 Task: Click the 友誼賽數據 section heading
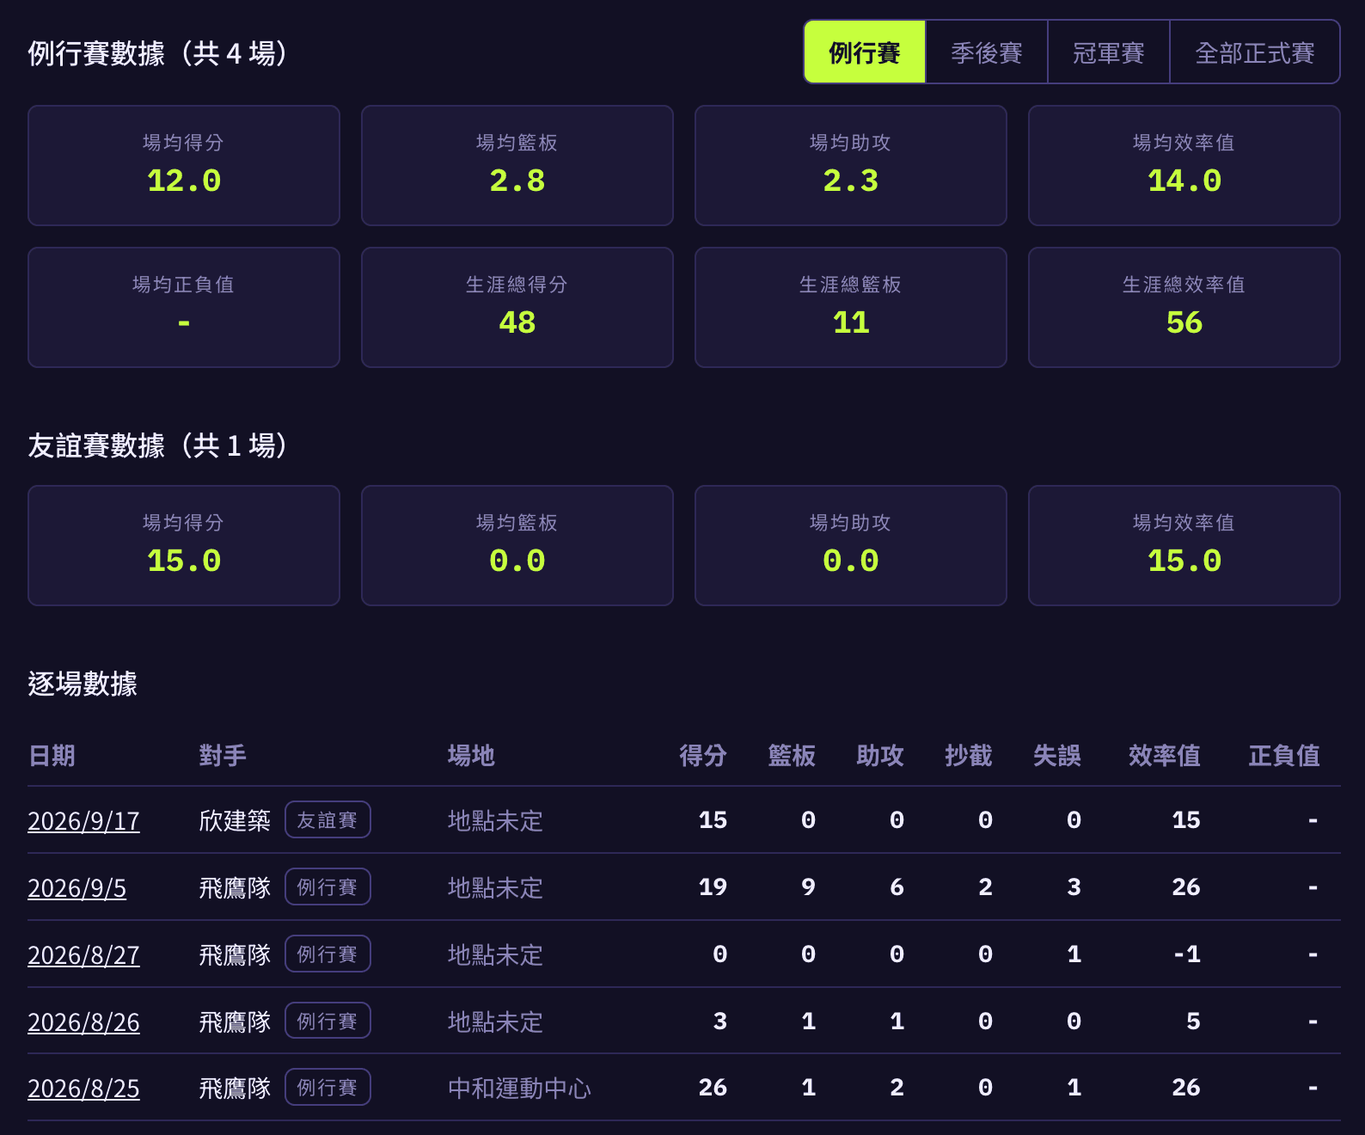[157, 445]
